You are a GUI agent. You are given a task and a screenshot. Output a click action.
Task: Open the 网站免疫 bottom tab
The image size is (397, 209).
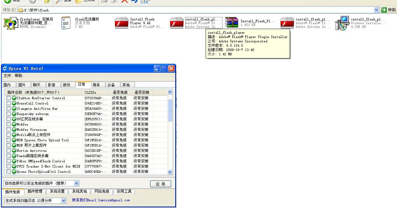click(102, 192)
